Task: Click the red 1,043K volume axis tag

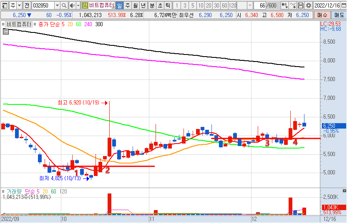Action: tap(334, 207)
